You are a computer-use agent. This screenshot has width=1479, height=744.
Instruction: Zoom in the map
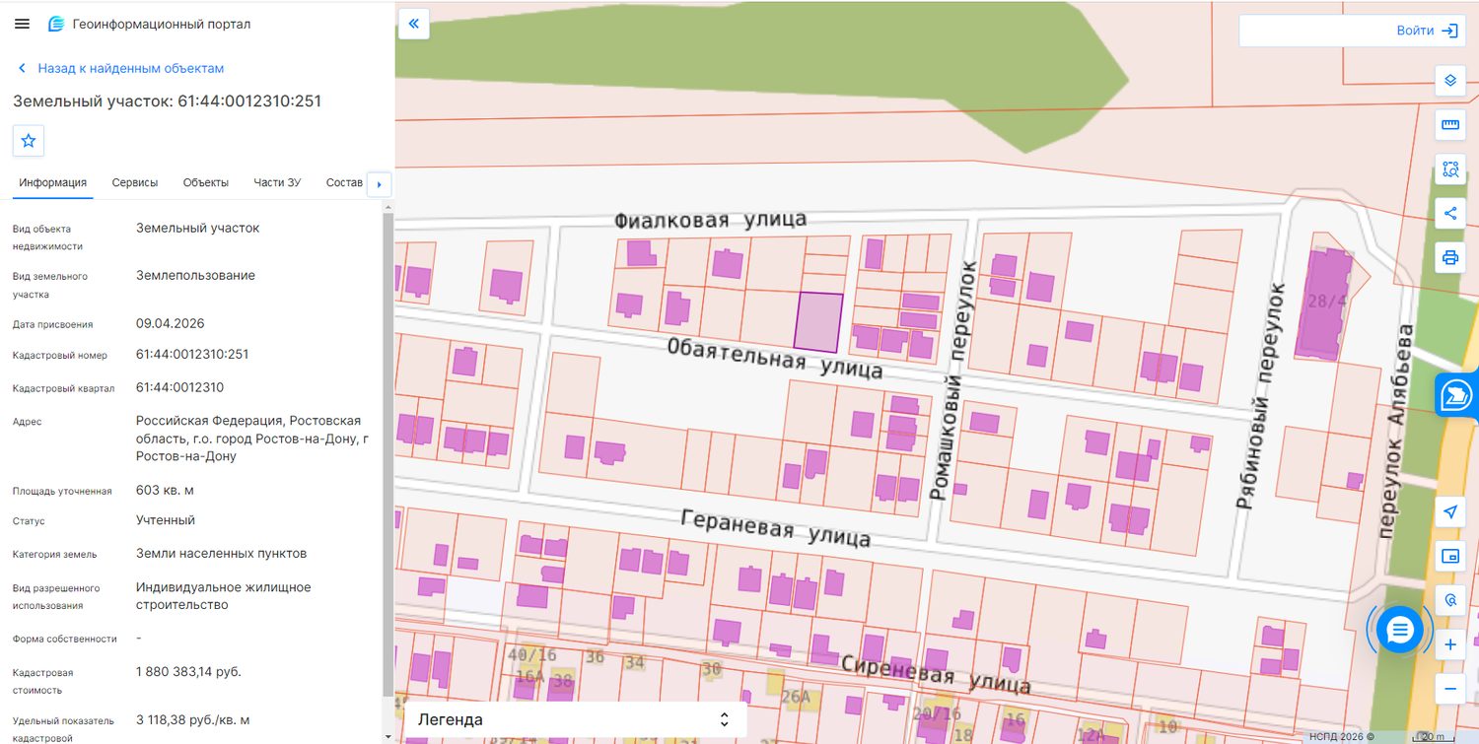(x=1449, y=645)
